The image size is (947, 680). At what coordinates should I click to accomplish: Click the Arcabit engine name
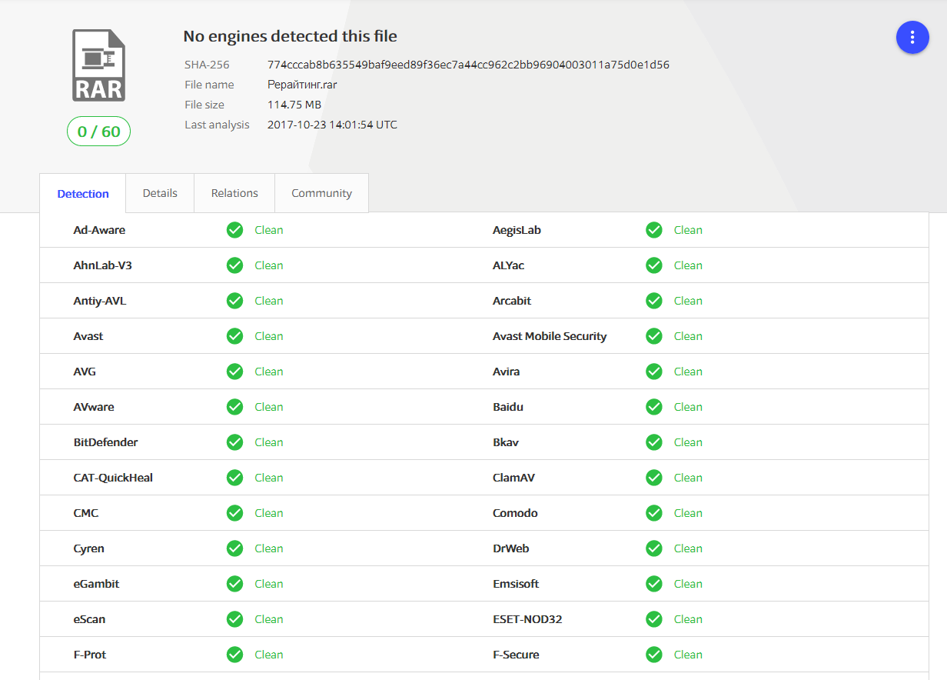click(x=512, y=301)
